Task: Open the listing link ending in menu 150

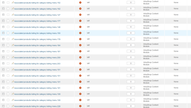Action: coord(37,33)
